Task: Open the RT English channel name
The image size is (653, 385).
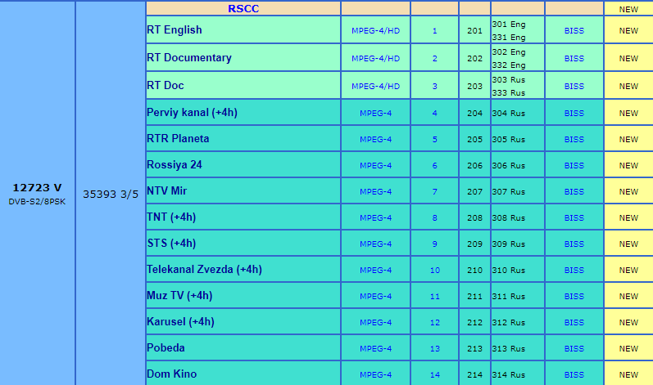Action: [x=175, y=30]
